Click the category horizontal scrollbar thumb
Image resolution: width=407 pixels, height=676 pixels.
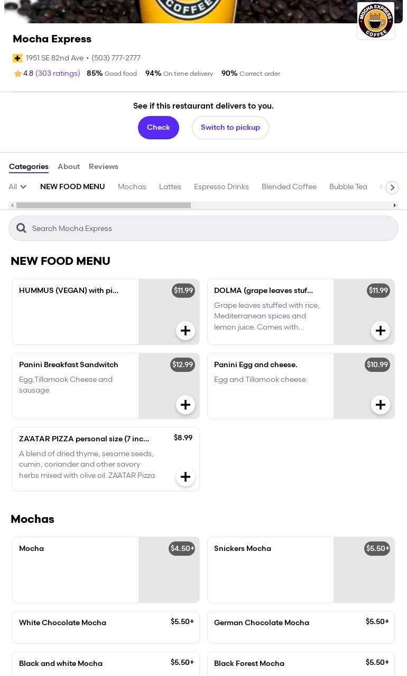(x=103, y=206)
